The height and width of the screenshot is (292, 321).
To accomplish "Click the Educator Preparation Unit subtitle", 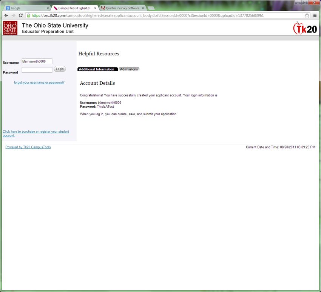I will [x=48, y=31].
